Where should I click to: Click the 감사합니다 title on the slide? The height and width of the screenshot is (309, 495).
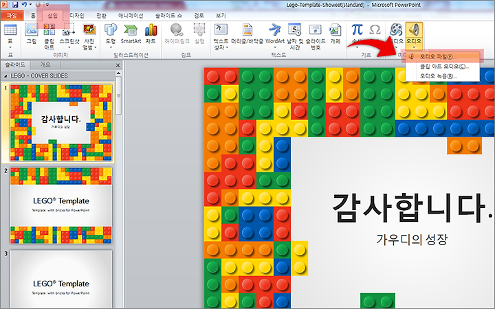412,208
